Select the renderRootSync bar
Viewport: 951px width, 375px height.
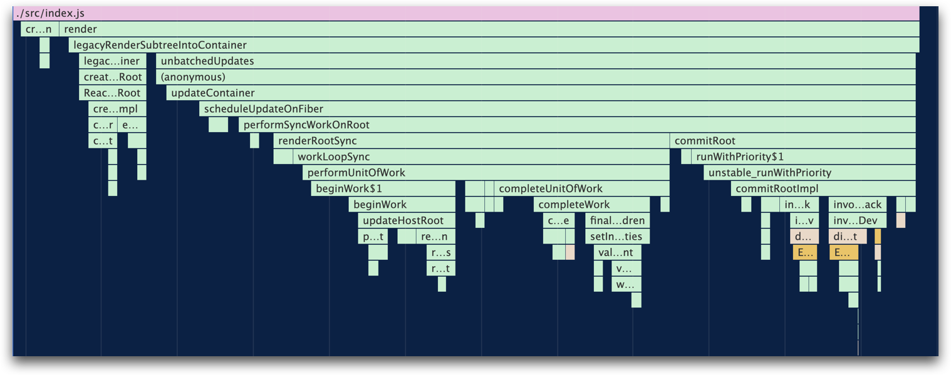[x=471, y=141]
